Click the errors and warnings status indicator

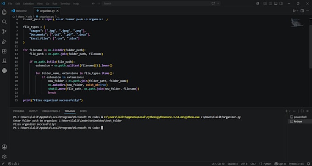(14, 164)
